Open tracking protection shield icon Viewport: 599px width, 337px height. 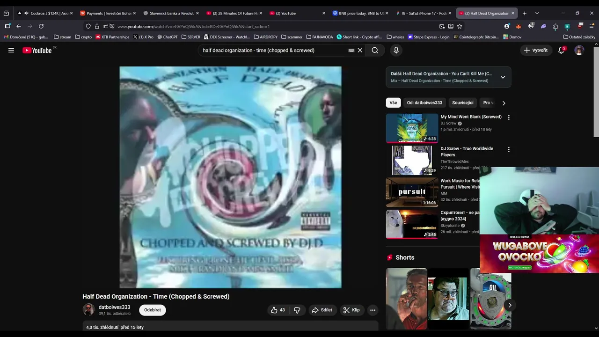(88, 26)
